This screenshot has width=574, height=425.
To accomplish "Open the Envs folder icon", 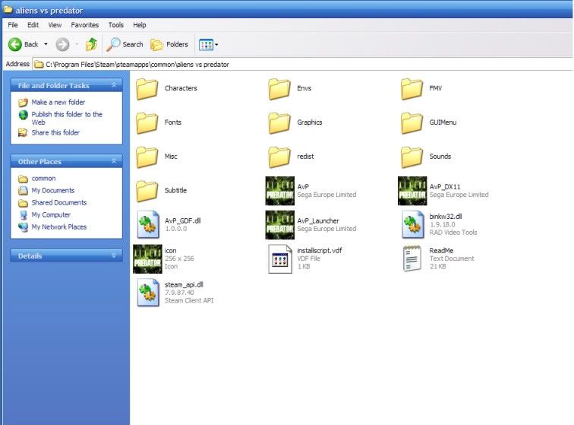I will coord(279,88).
